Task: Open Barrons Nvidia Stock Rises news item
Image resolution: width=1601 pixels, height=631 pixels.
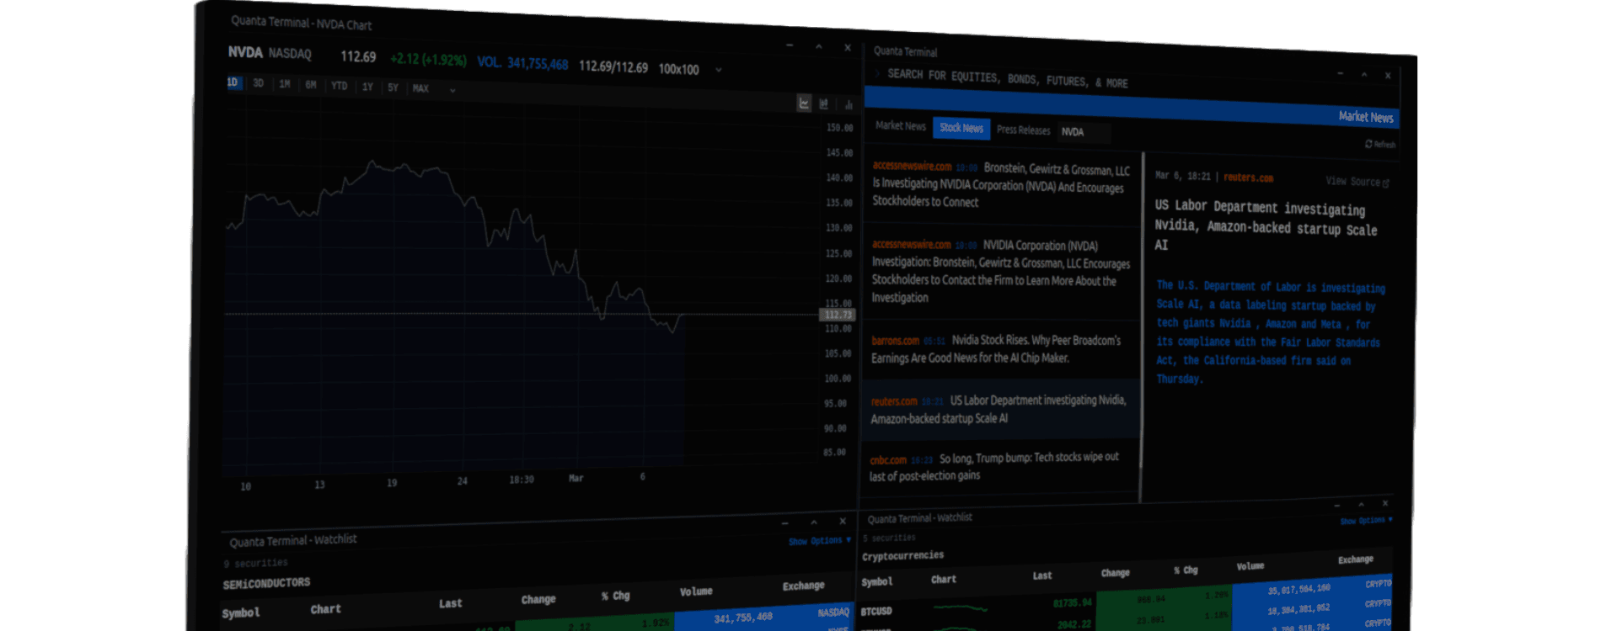Action: 999,349
